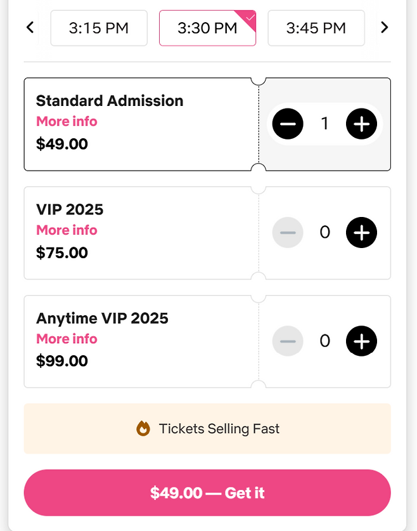Select the 3:15 PM time slot
The width and height of the screenshot is (417, 531).
[x=99, y=28]
